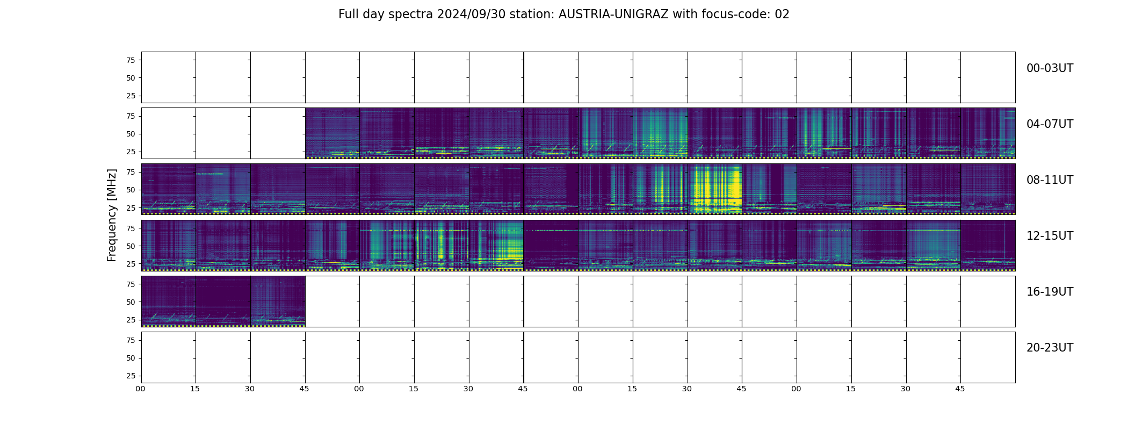Open the 15:45 spectrogram panel in 12-15UT row
Screen dimensions: 1128x430
[x=988, y=245]
